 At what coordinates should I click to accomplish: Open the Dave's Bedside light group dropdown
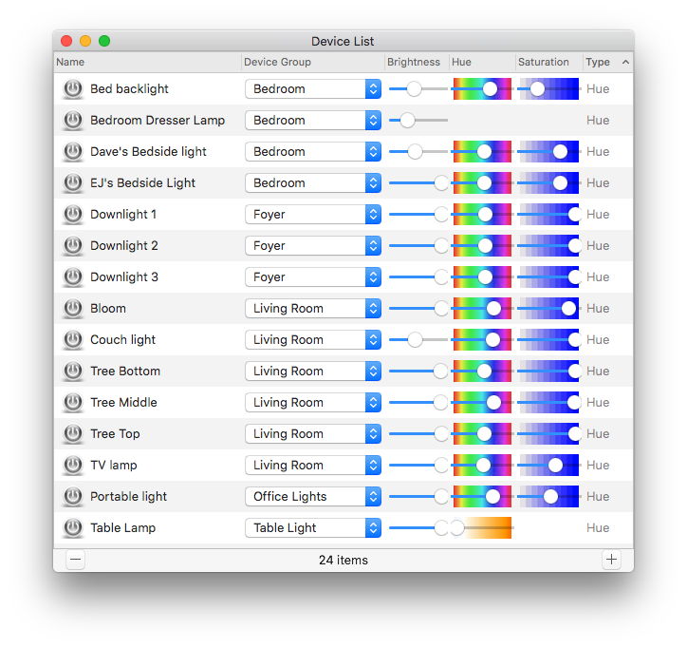coord(313,152)
